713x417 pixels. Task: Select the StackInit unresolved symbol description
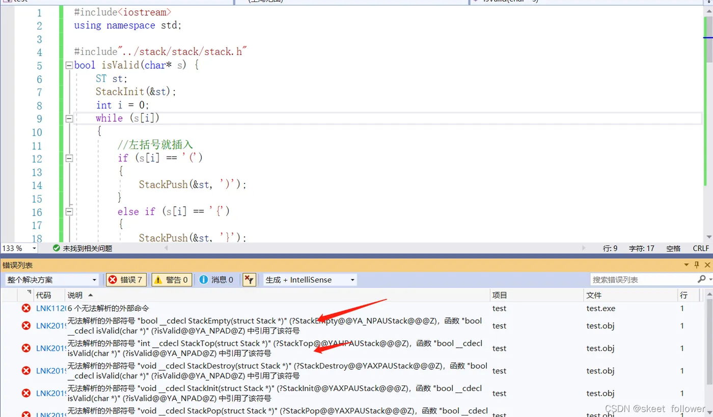coord(275,393)
